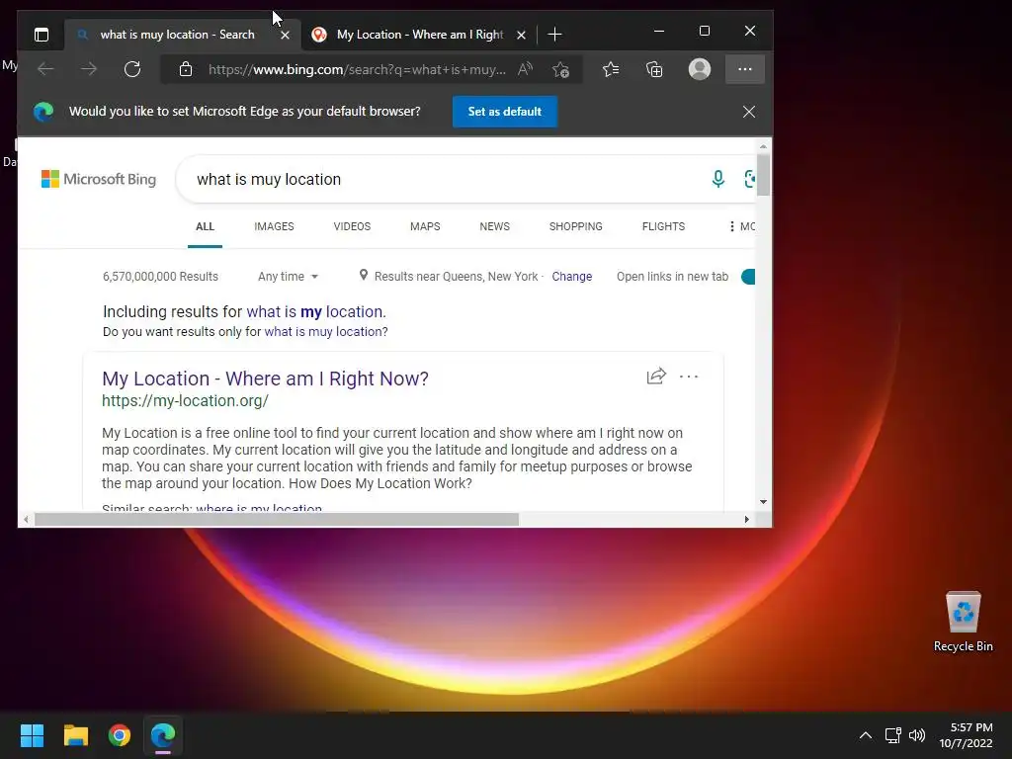Open the SHOPPING search tab
This screenshot has height=759, width=1012.
[x=576, y=226]
